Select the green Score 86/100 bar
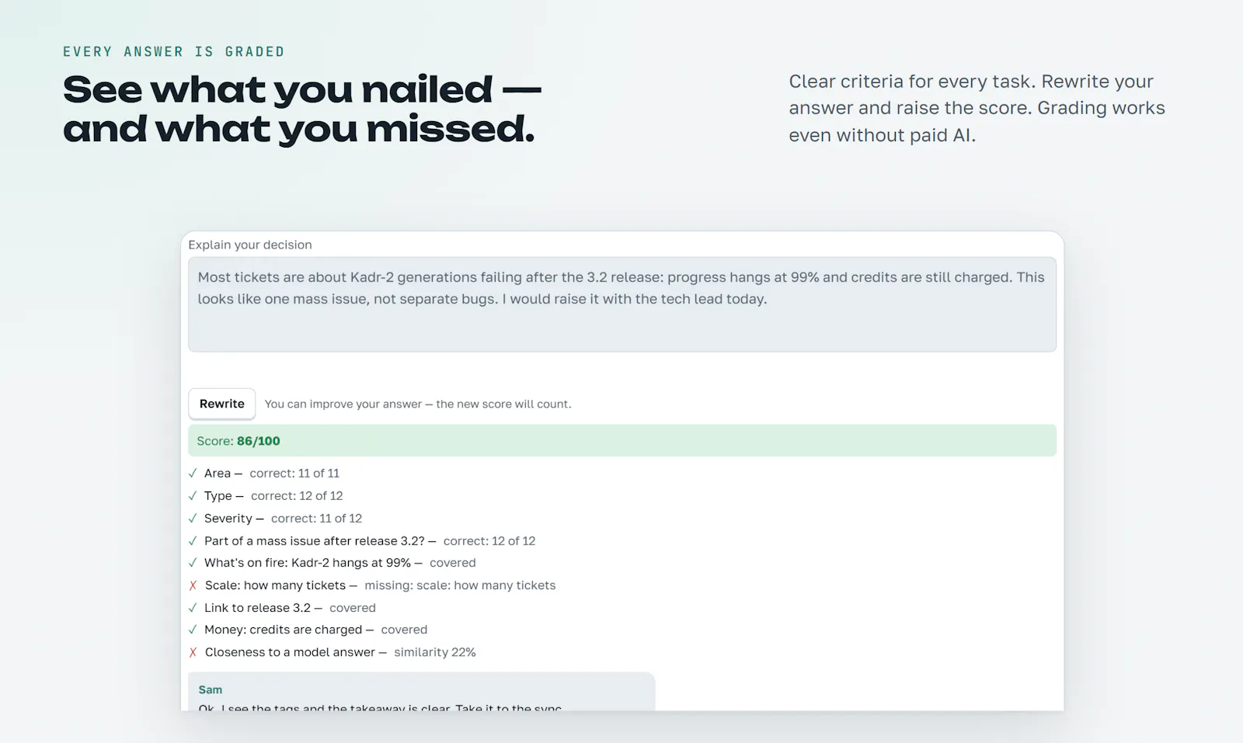The height and width of the screenshot is (743, 1243). pos(622,440)
